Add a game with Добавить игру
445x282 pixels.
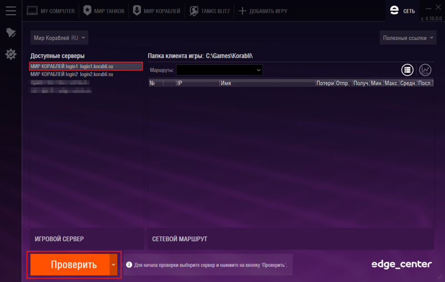click(x=263, y=11)
